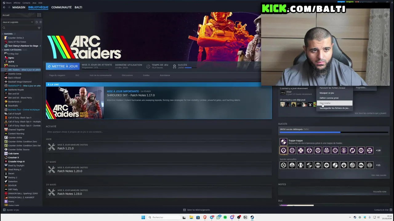Choose Définir comme privé in context menu
This screenshot has width=394, height=221.
pyautogui.click(x=335, y=98)
